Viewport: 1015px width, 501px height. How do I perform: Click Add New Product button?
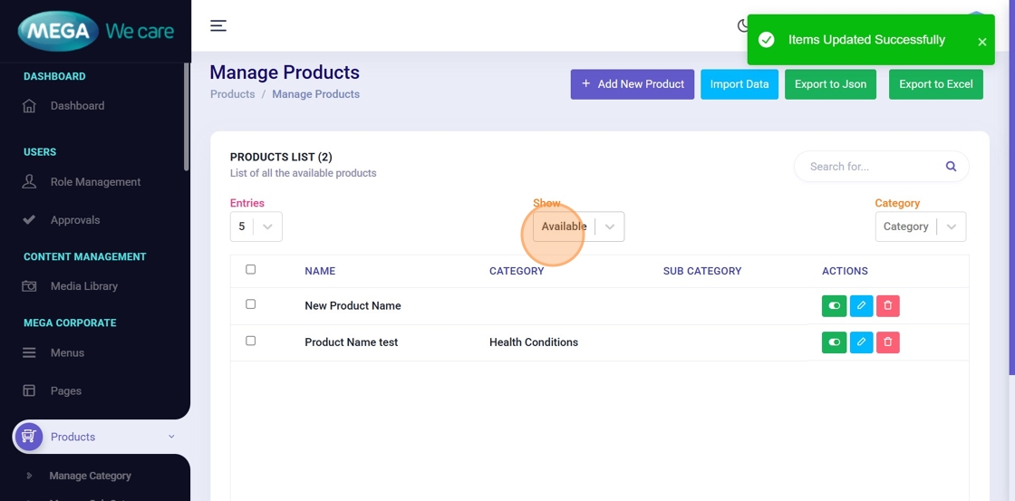coord(632,84)
